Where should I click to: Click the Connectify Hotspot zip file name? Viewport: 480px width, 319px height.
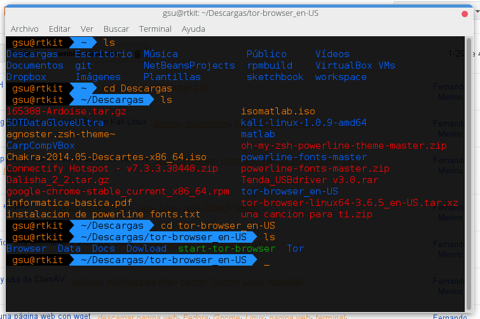tap(112, 168)
